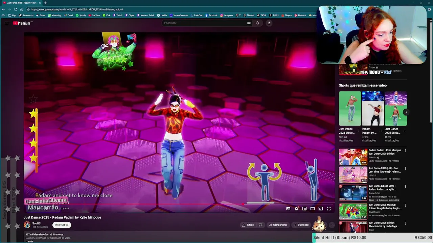The height and width of the screenshot is (243, 433).
Task: Click the Inscrever-se subscribe button
Action: click(x=62, y=225)
